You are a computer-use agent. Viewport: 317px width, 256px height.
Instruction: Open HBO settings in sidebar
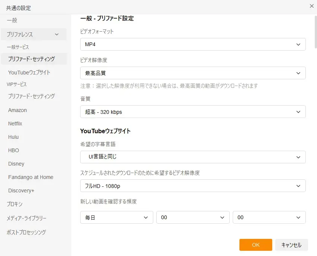tap(13, 150)
